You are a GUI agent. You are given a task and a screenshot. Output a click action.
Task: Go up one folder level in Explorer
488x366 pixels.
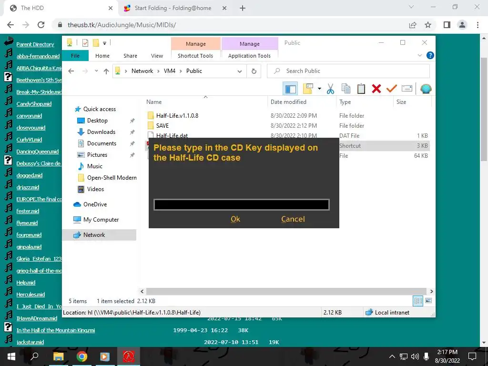pos(106,71)
